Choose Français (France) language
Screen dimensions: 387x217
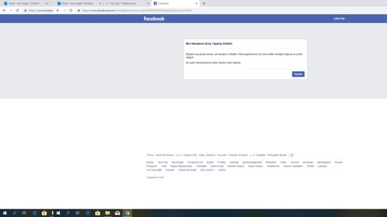point(238,155)
